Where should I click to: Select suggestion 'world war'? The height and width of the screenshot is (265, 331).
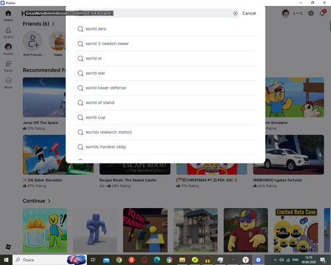tap(165, 73)
